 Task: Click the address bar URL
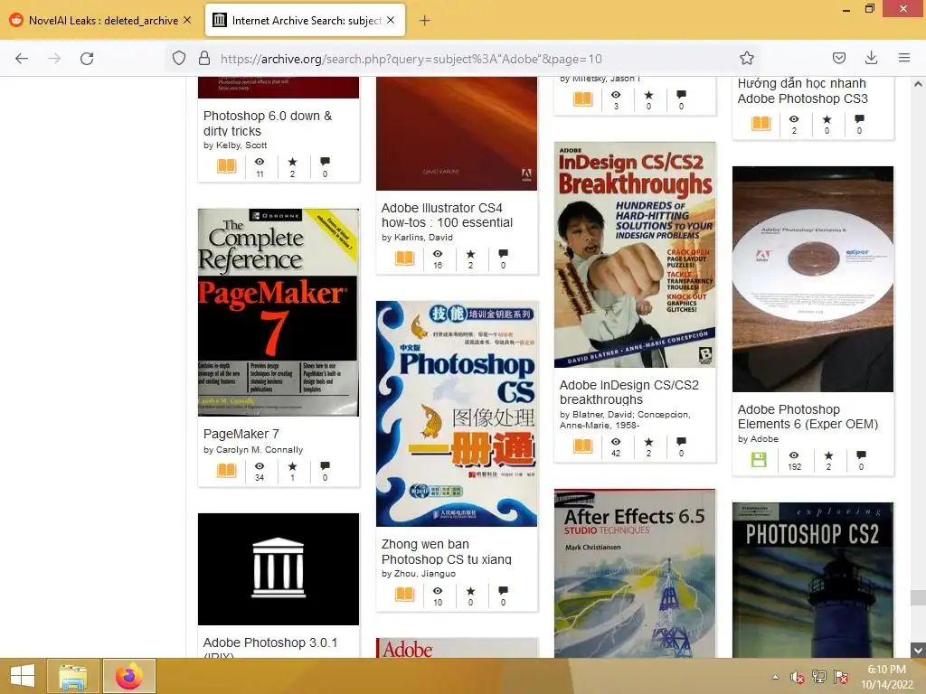(x=411, y=59)
